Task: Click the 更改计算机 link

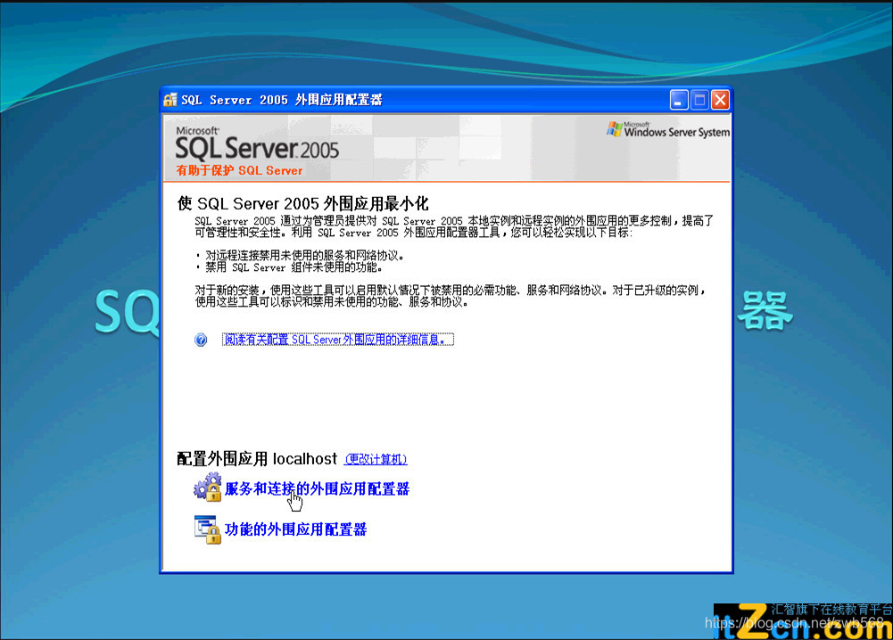Action: coord(376,459)
